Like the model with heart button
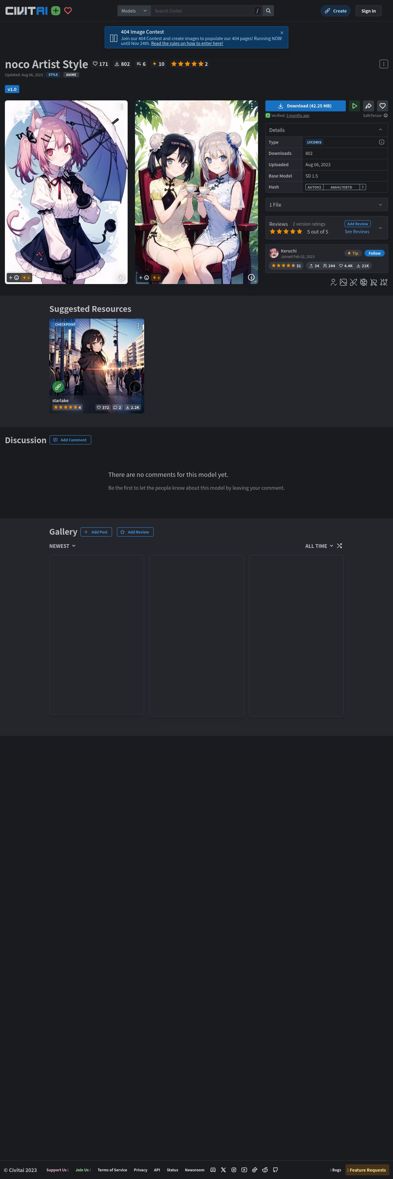Viewport: 393px width, 1179px height. coord(383,106)
